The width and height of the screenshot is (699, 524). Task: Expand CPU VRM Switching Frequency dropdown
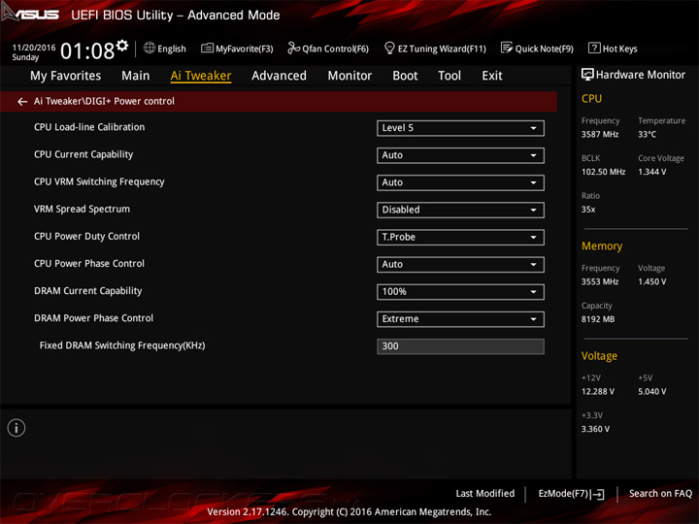point(460,182)
